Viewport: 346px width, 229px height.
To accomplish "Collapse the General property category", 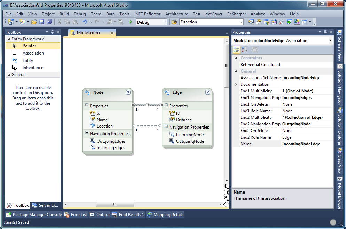I will 236,71.
